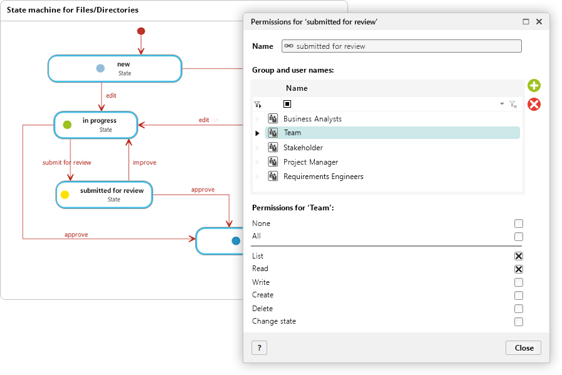
Task: Click the red initial state node
Action: pyautogui.click(x=141, y=31)
